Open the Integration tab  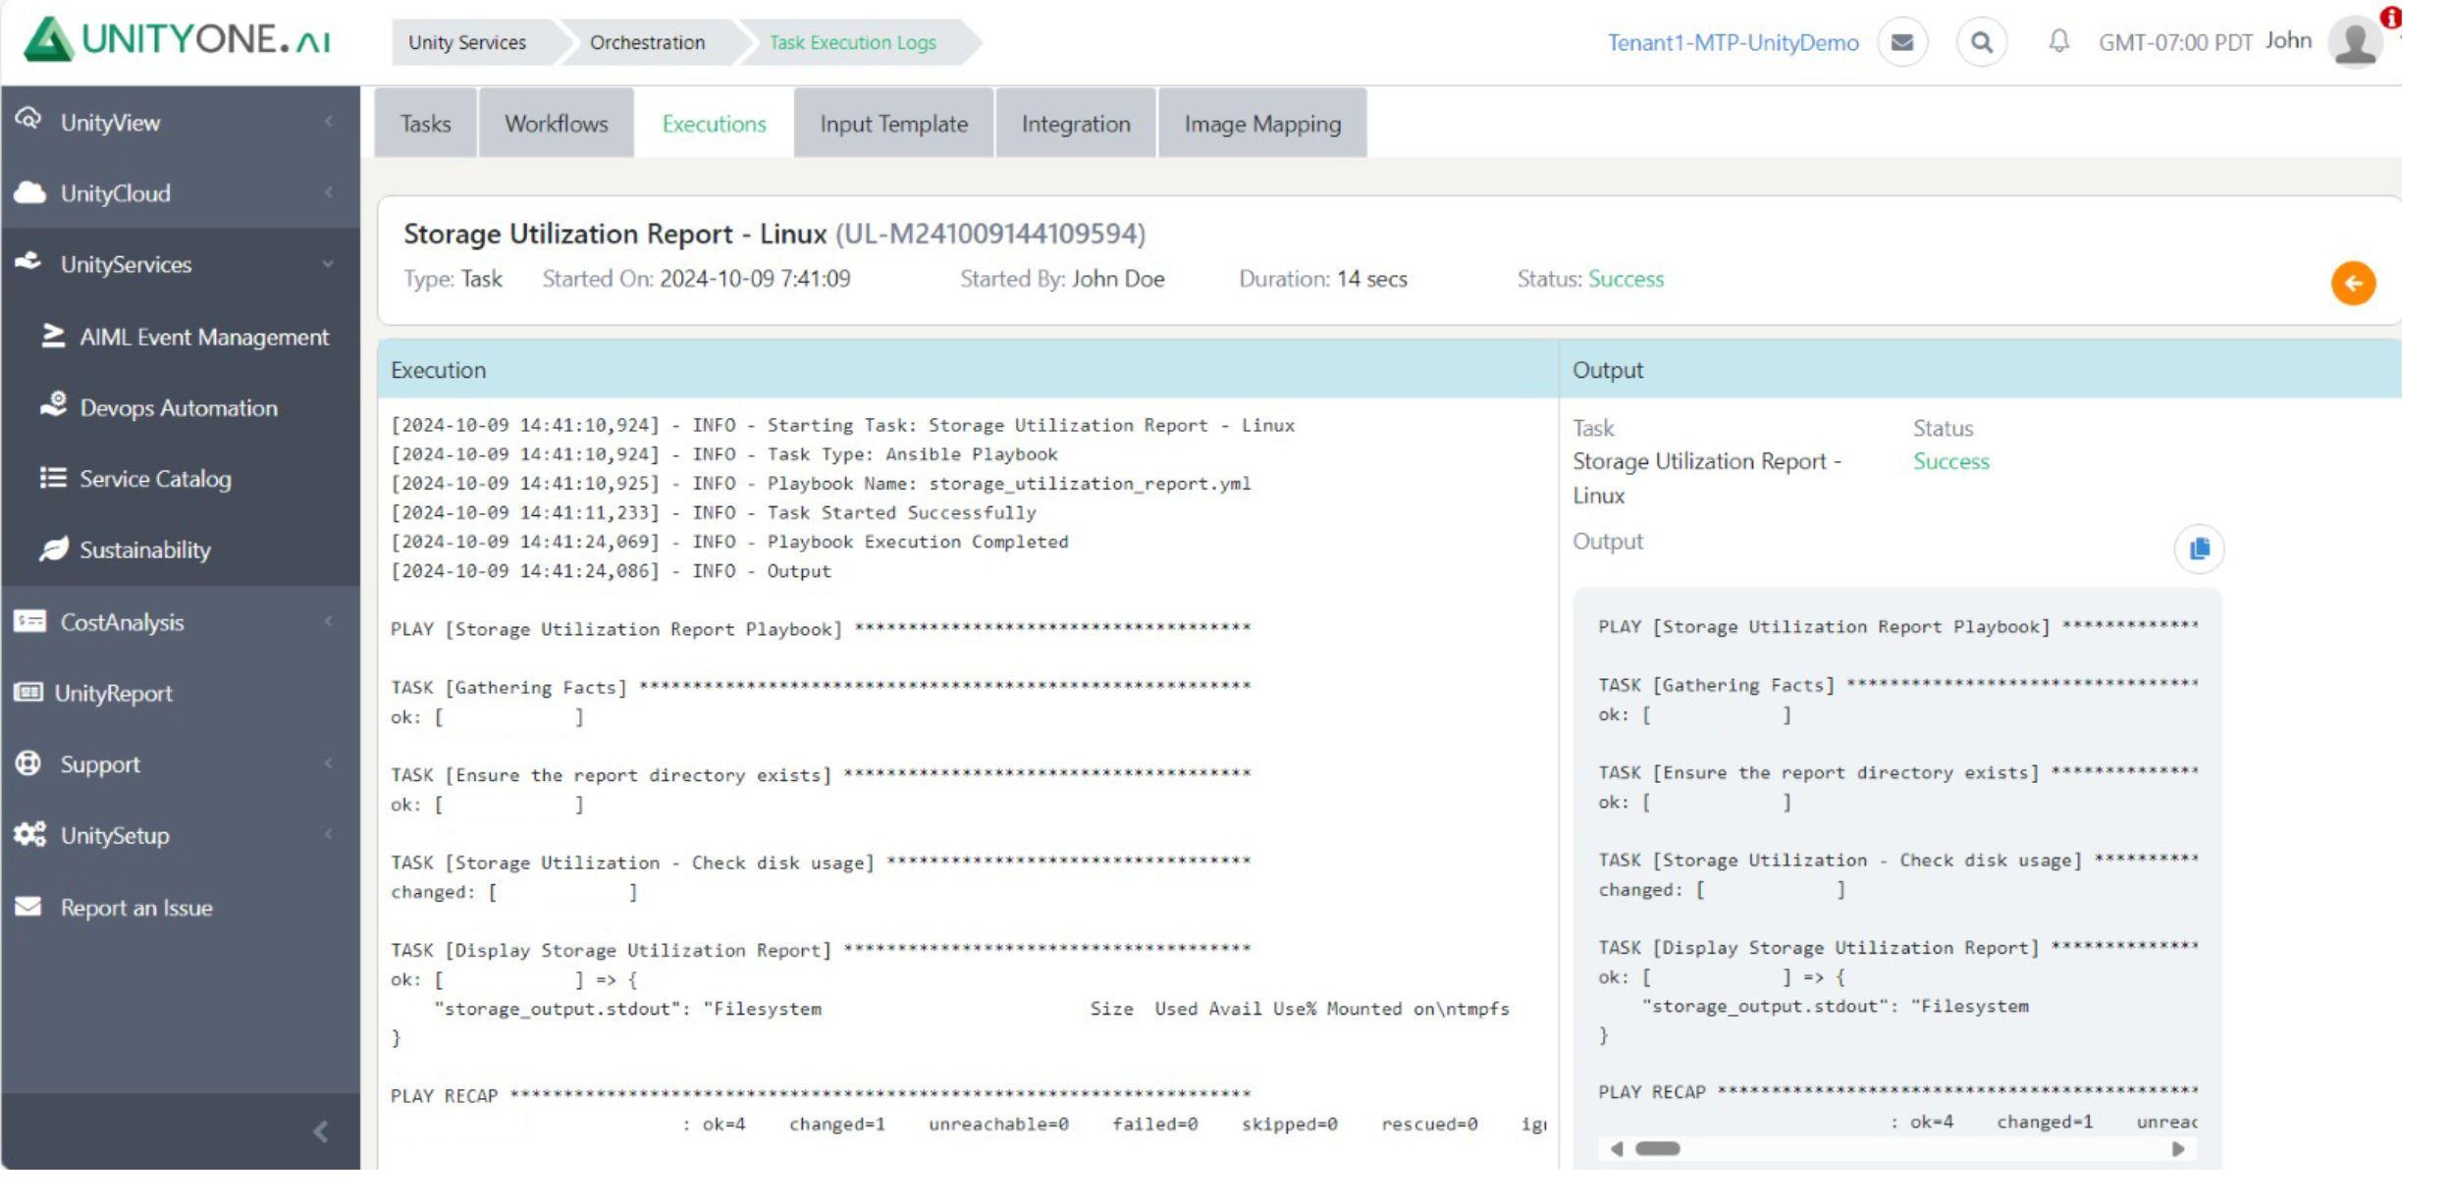point(1076,124)
